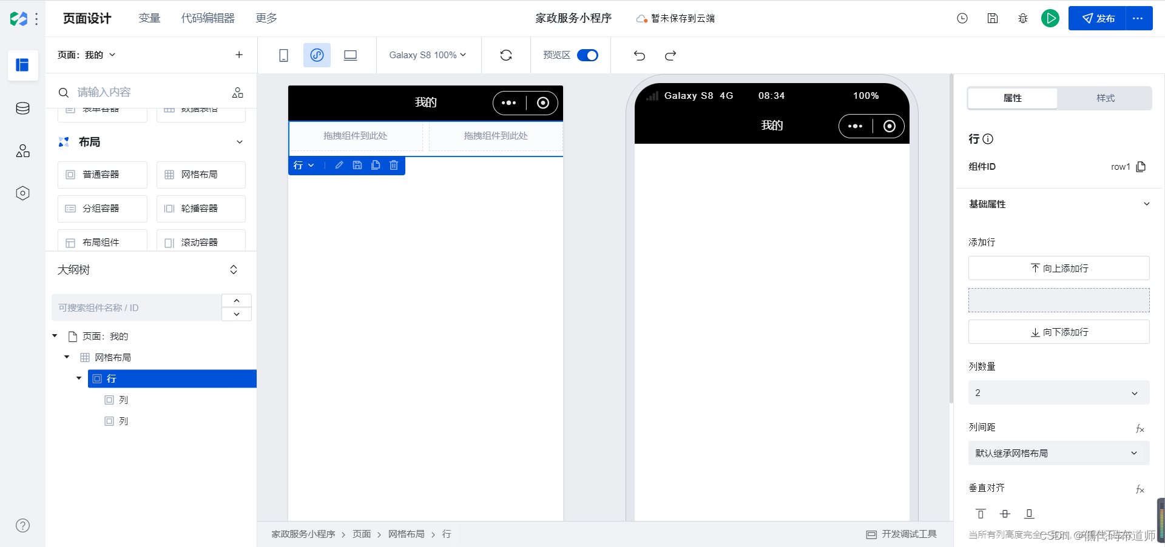1165x547 pixels.
Task: Go to 家政服务小程序 in breadcrumb
Action: [303, 534]
